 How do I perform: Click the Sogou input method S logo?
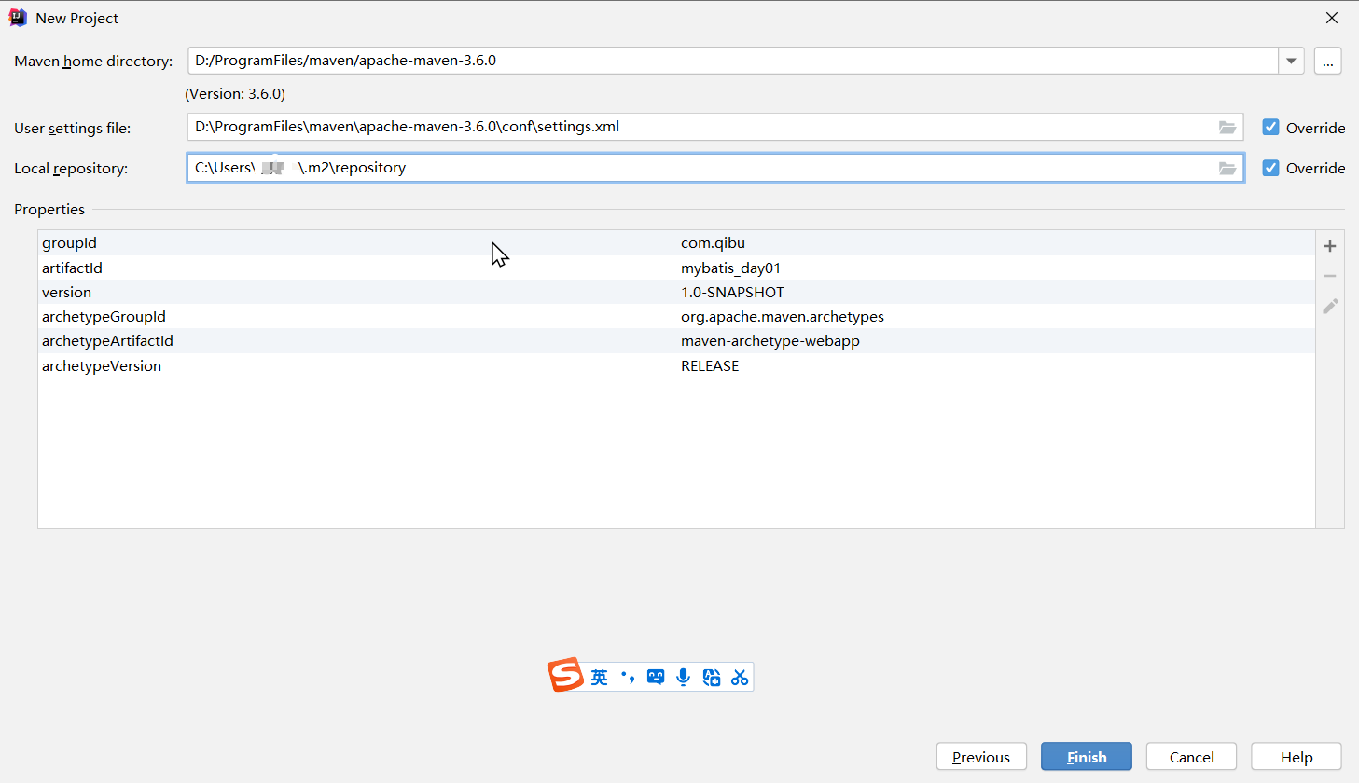coord(565,675)
